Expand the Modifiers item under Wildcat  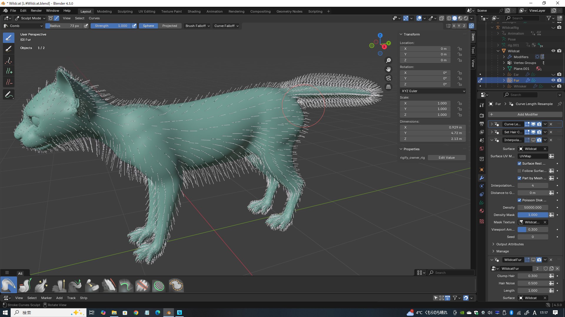[504, 57]
